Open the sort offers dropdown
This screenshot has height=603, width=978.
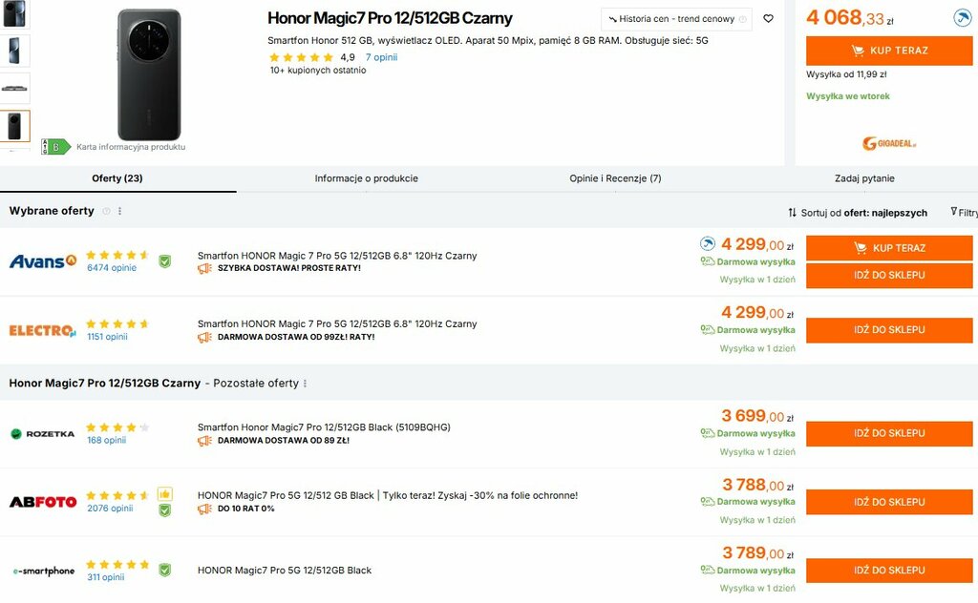(x=857, y=213)
